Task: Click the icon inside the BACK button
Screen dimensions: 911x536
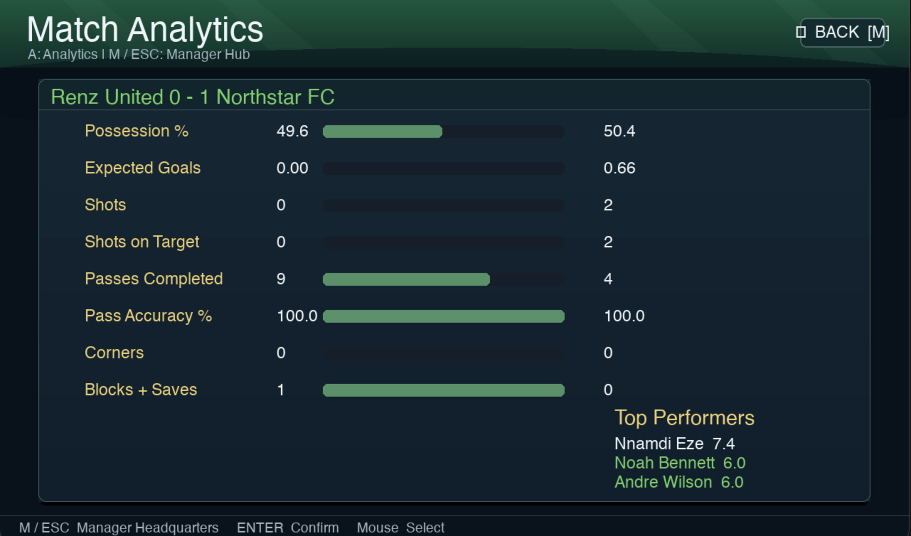Action: [x=801, y=32]
